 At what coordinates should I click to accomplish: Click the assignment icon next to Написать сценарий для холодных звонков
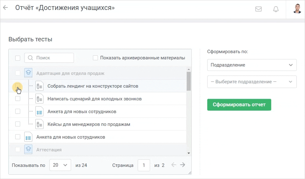point(39,99)
